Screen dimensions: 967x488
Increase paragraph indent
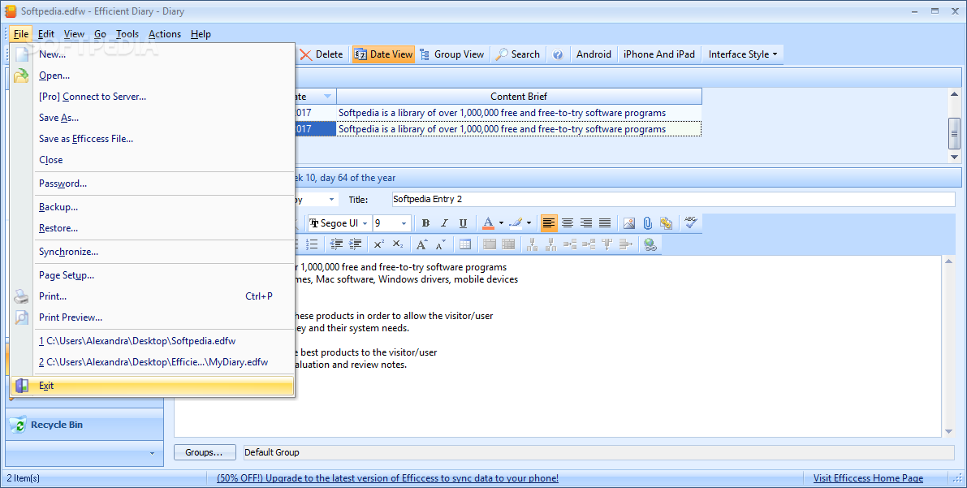pos(356,244)
